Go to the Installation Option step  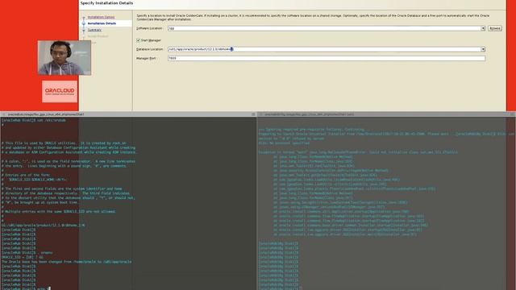click(x=101, y=17)
